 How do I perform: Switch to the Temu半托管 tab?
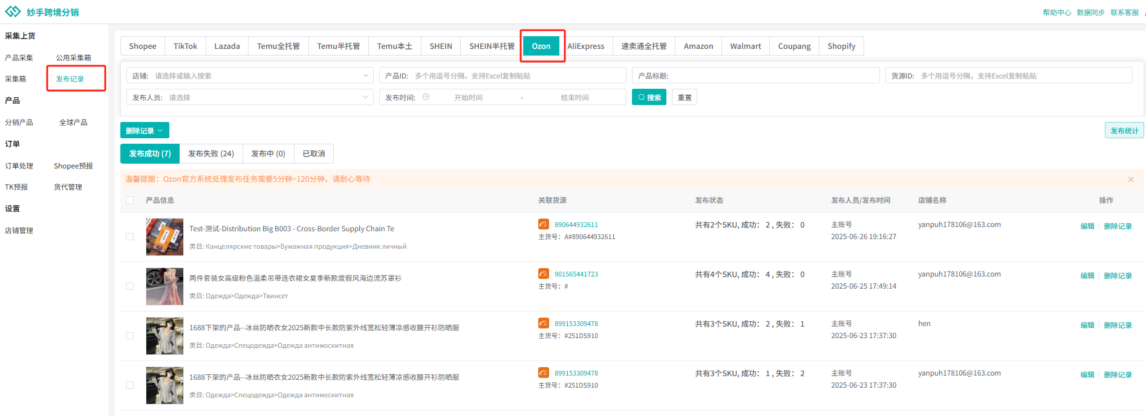(338, 46)
